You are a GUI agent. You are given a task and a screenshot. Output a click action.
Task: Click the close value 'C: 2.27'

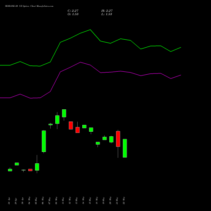(x=73, y=11)
